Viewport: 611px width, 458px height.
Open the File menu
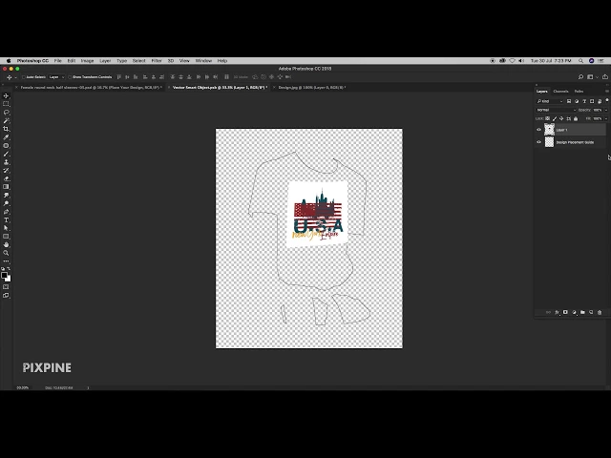[57, 61]
